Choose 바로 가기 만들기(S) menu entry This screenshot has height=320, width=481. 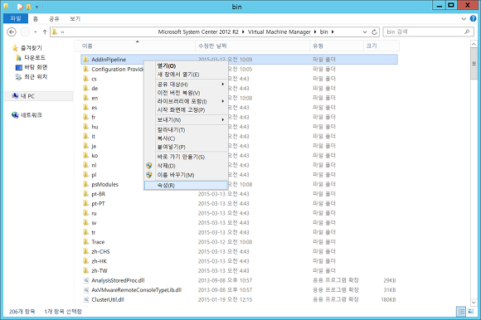pos(186,157)
